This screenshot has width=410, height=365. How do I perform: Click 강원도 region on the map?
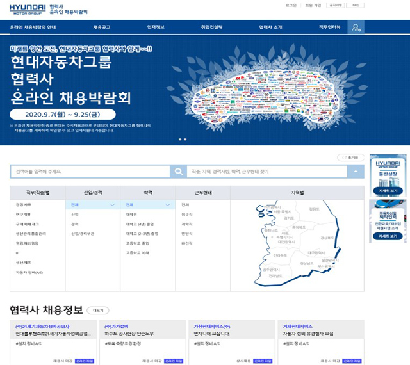tap(315, 209)
